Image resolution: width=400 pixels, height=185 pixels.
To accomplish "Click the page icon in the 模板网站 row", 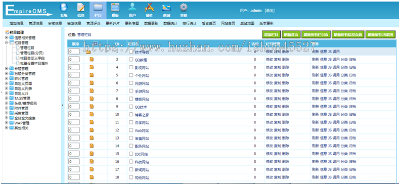I will (92, 99).
